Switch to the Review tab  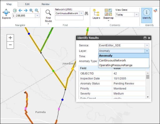point(45,4)
